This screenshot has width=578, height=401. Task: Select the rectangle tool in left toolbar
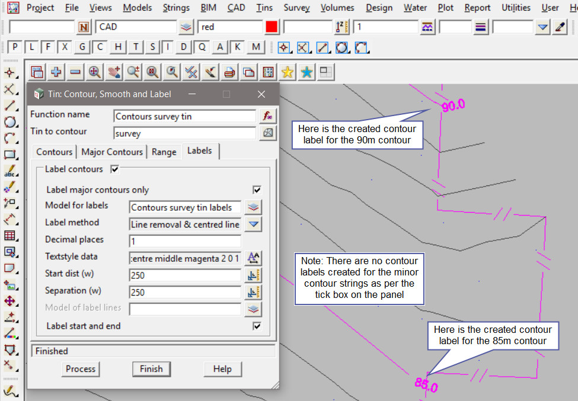click(x=10, y=154)
